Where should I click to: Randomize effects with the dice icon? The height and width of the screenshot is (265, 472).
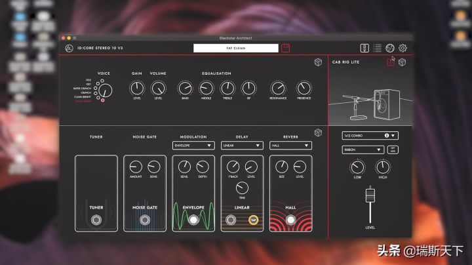318,132
